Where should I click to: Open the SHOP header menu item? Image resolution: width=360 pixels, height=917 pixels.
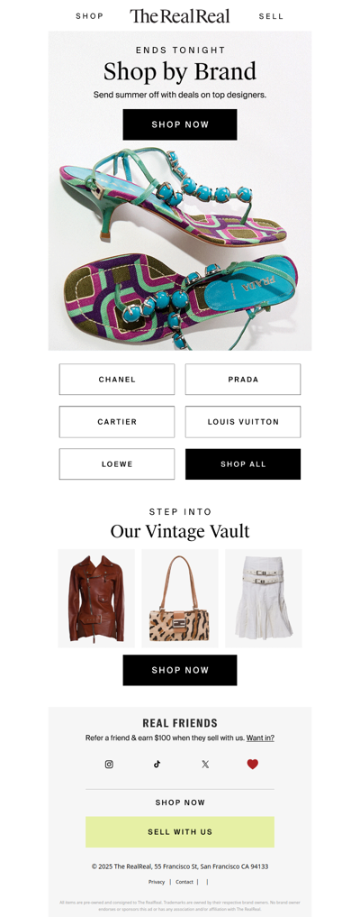click(89, 16)
